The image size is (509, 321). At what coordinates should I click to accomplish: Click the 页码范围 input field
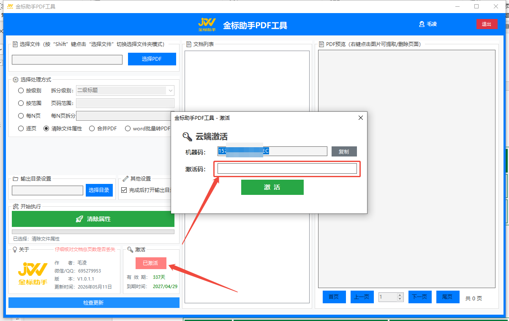click(125, 103)
